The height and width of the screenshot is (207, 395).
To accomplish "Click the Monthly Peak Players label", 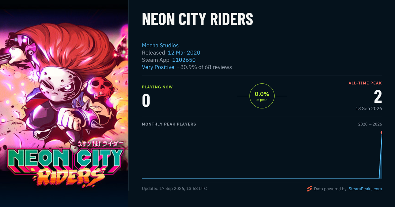I will point(169,124).
